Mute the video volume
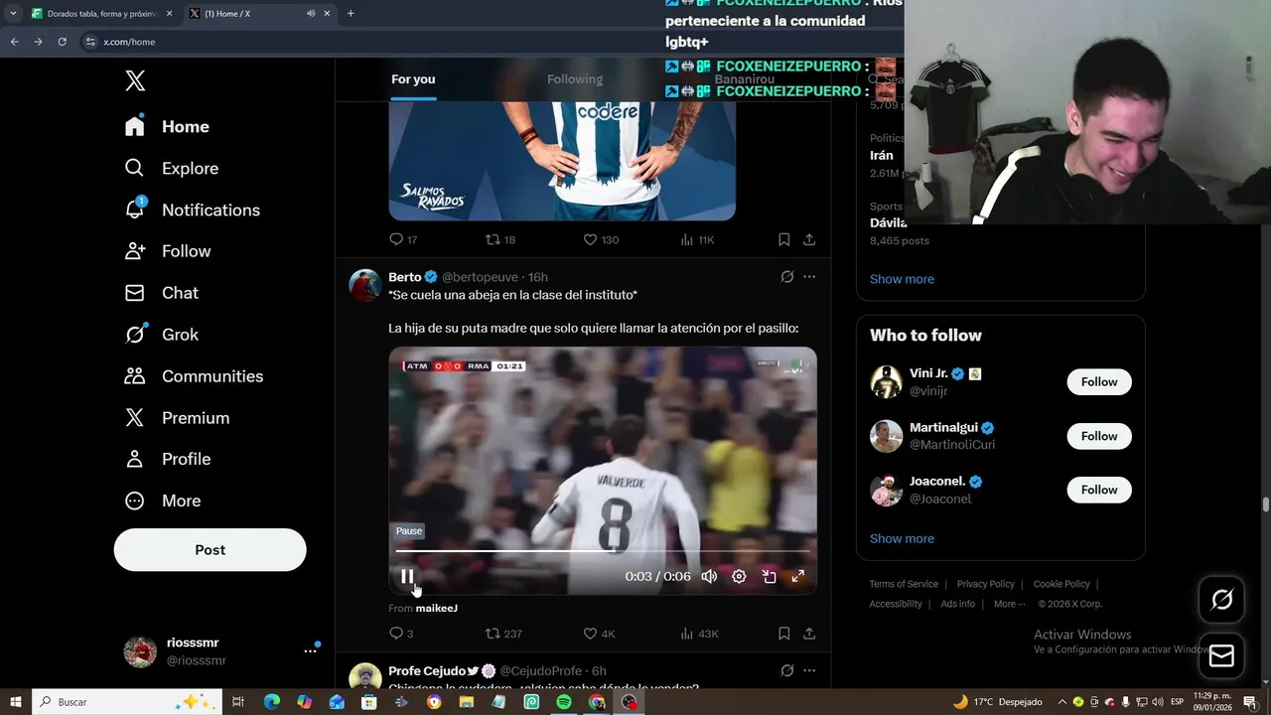The height and width of the screenshot is (715, 1271). click(x=709, y=576)
